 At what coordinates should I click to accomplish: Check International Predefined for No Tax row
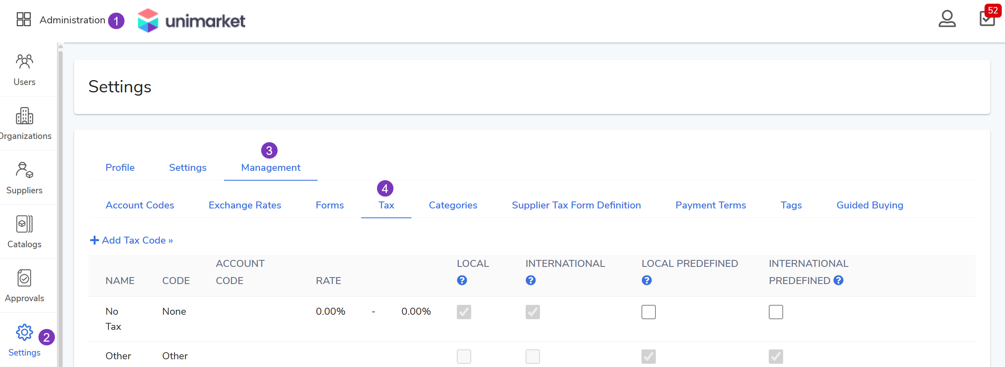click(776, 312)
